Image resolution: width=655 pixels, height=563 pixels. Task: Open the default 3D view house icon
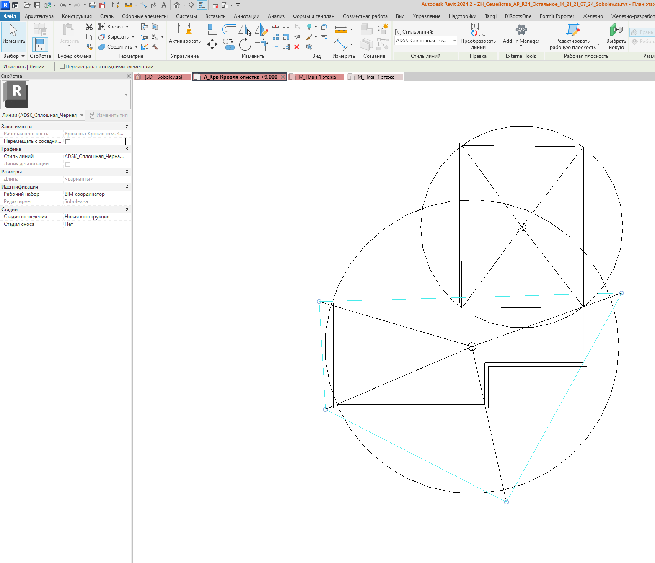(x=177, y=5)
